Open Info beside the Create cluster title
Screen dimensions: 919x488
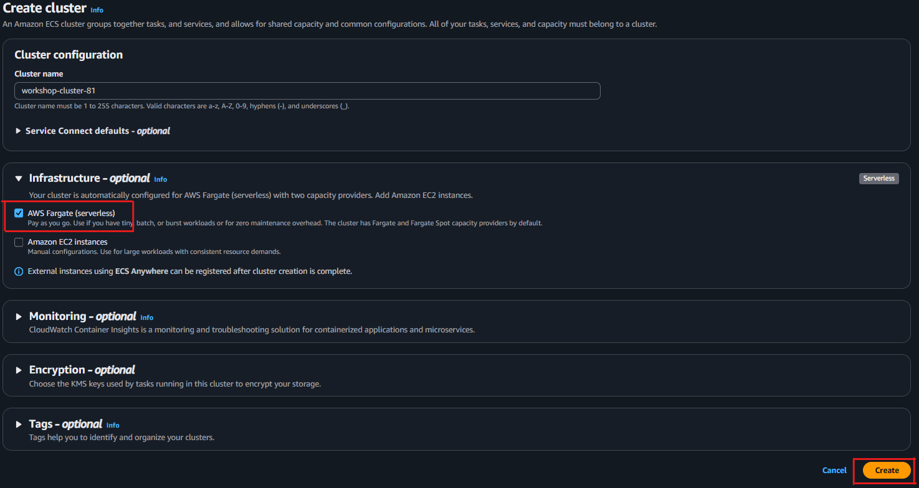(97, 9)
